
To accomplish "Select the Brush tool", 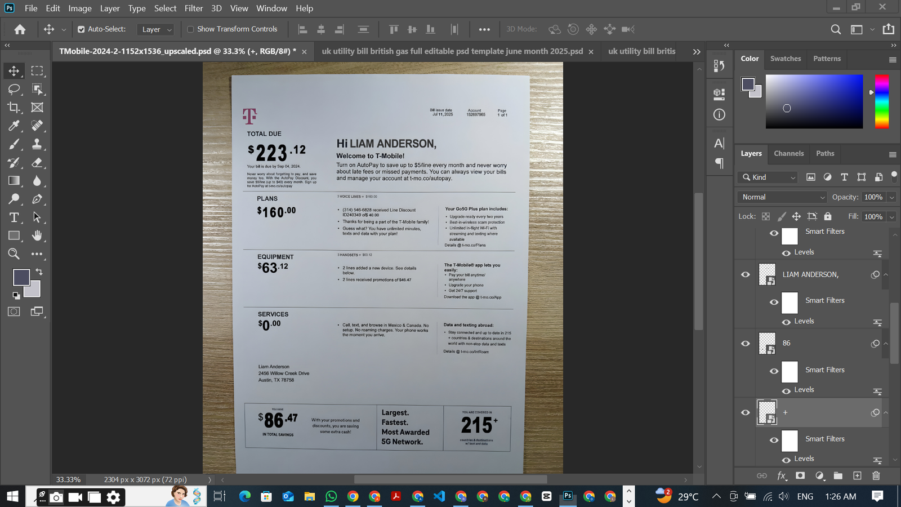I will (x=14, y=144).
